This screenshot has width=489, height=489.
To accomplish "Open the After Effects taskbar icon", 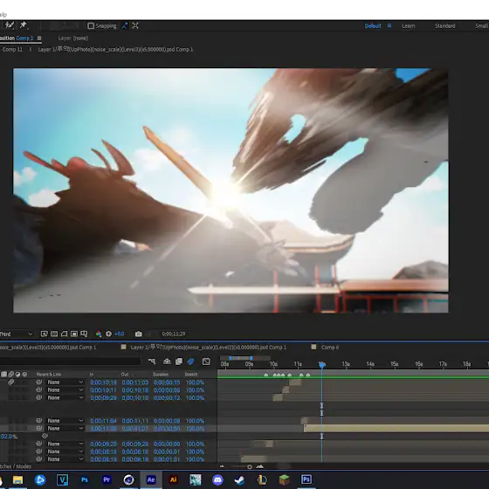I will 151,479.
